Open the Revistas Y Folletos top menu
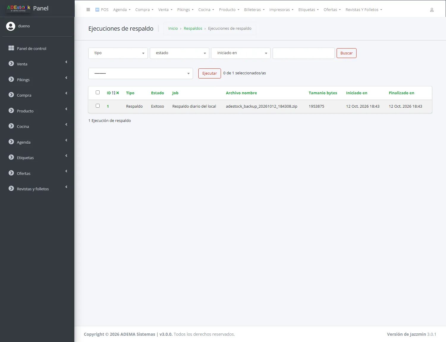The height and width of the screenshot is (342, 446). tap(364, 10)
